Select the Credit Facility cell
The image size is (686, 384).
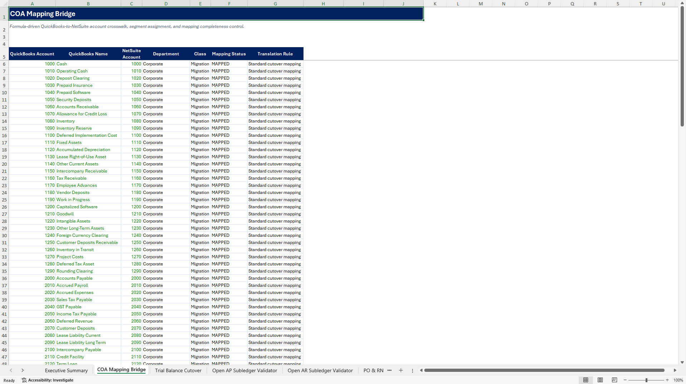[88, 357]
